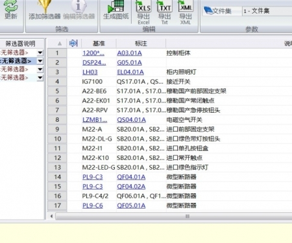Export to Txt with the TXT icon
The width and height of the screenshot is (292, 243).
click(x=164, y=6)
